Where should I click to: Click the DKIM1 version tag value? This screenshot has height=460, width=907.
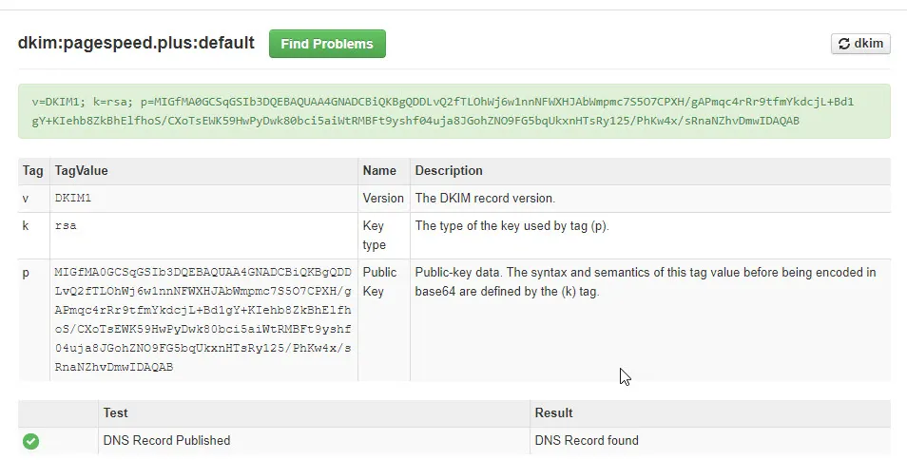[73, 199]
